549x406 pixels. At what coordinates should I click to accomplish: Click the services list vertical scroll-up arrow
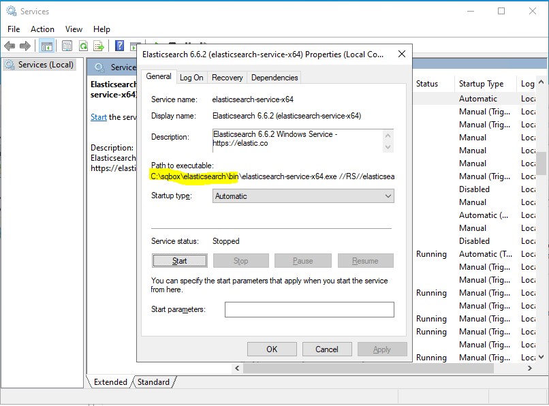(x=541, y=82)
